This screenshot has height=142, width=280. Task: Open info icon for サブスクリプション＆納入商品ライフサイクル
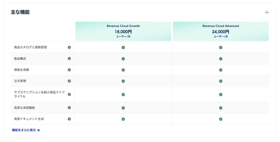pyautogui.click(x=69, y=94)
